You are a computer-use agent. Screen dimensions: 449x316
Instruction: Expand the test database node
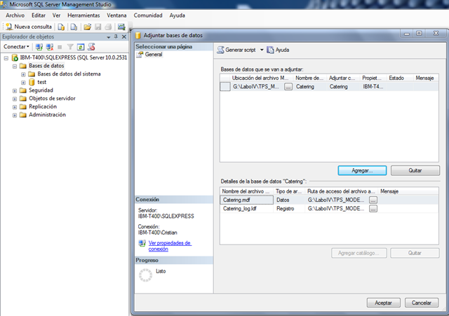click(x=23, y=83)
